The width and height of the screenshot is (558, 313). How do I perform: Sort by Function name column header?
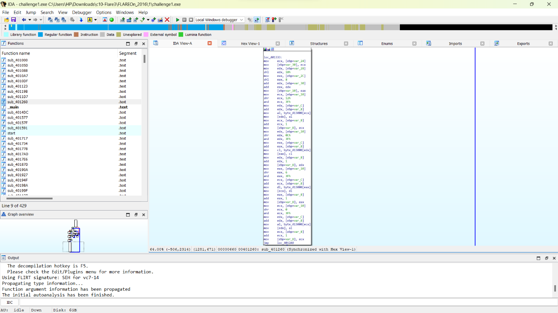coord(16,53)
